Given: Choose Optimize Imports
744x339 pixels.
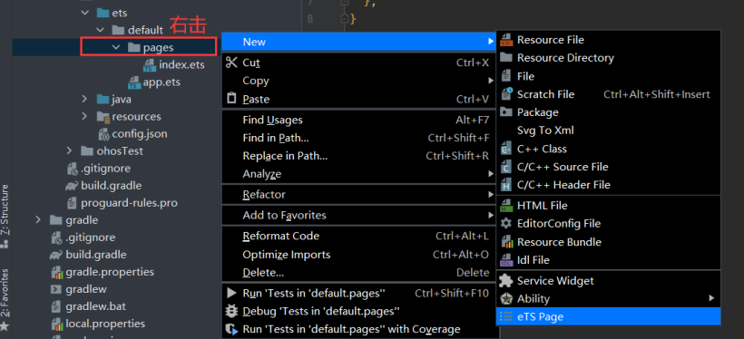Looking at the screenshot, I should coord(359,255).
